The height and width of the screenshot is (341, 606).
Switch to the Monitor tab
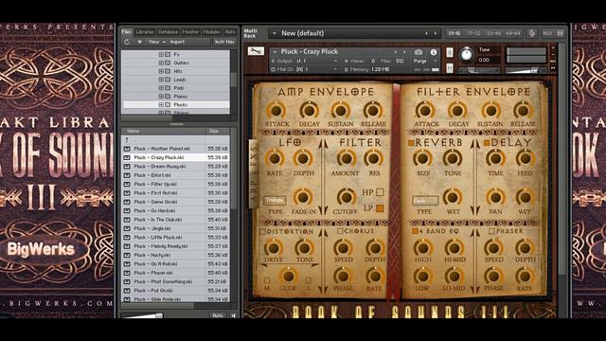[190, 32]
